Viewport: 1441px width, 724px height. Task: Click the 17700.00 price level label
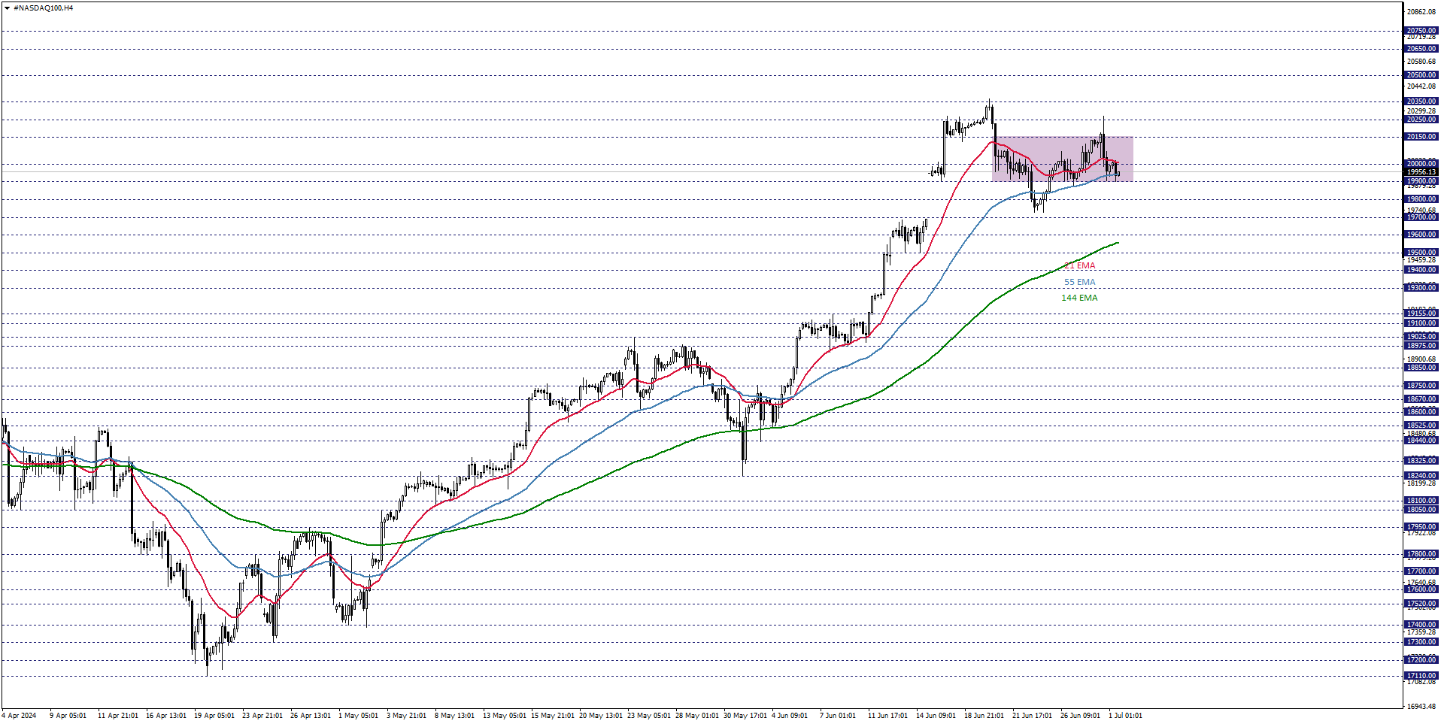(1421, 571)
